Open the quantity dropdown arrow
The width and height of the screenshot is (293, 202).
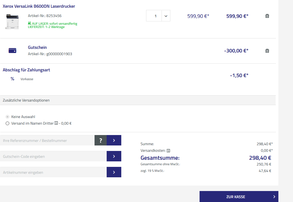point(166,16)
